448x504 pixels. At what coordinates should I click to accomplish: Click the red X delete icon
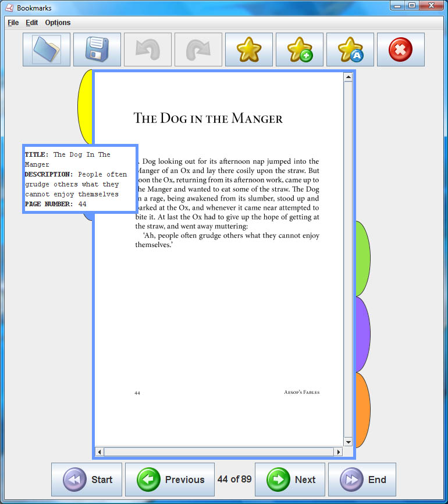pos(400,50)
